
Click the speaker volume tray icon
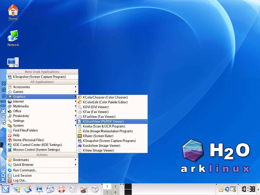(227, 189)
